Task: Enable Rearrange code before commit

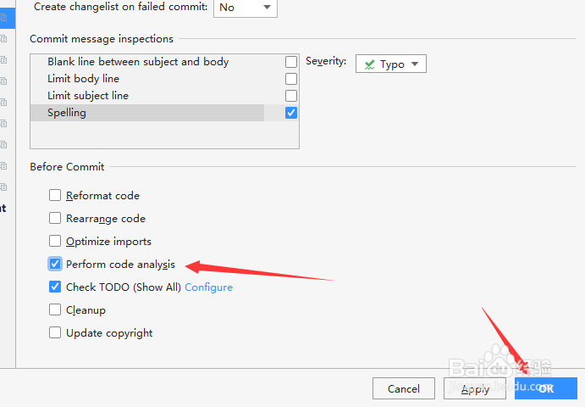Action: 55,218
